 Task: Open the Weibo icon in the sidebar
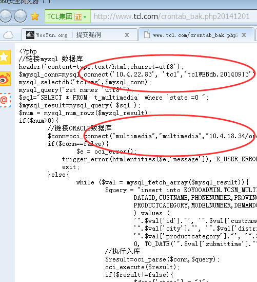(5, 79)
